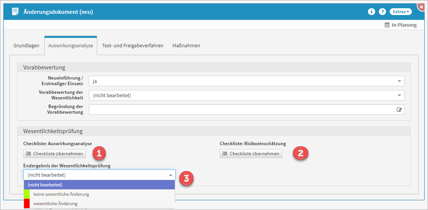
Task: Expand Vorabbewertung der Wesentlichkeit dropdown
Action: [x=399, y=95]
